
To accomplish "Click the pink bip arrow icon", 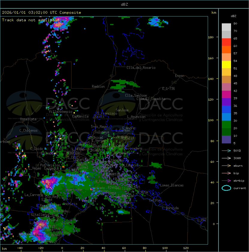I will point(226,173).
